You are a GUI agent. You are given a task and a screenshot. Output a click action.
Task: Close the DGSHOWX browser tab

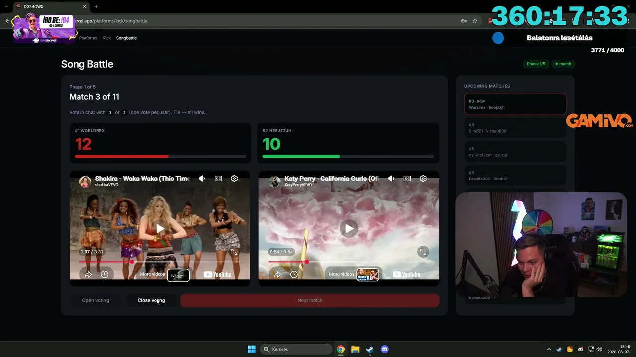pyautogui.click(x=85, y=6)
